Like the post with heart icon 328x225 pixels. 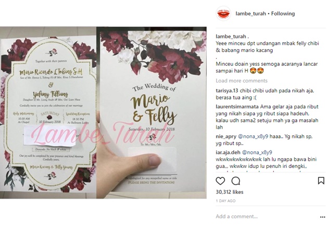click(x=220, y=181)
